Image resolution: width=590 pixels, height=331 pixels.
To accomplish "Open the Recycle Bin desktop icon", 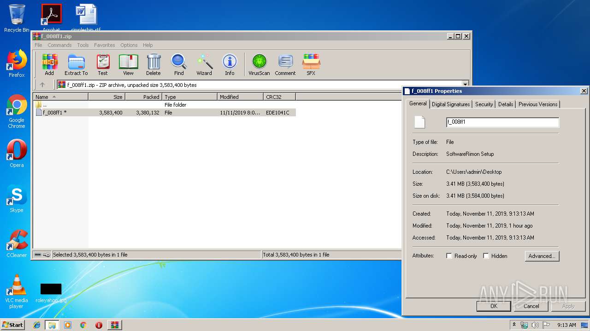I will pyautogui.click(x=17, y=18).
